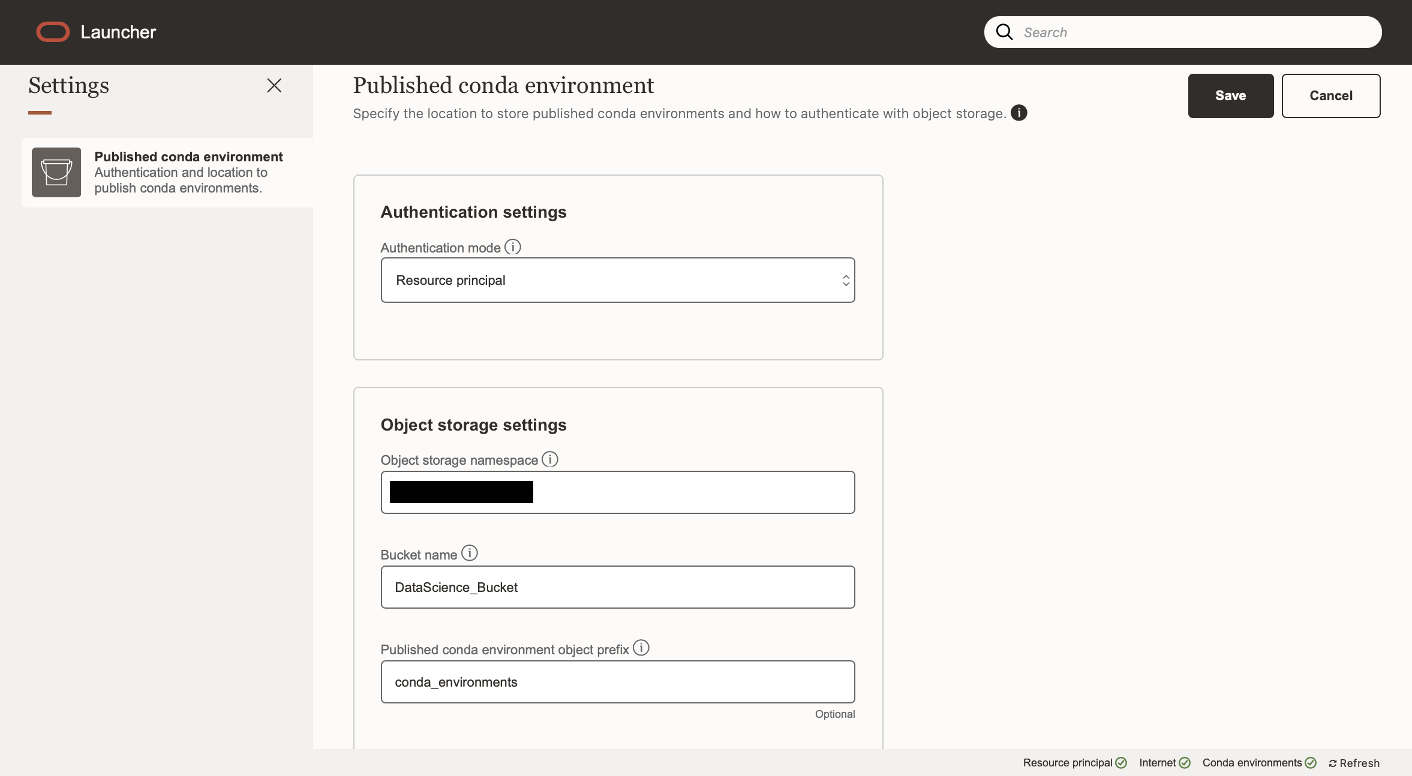Click Internet status check icon
The width and height of the screenshot is (1412, 776).
tap(1185, 763)
